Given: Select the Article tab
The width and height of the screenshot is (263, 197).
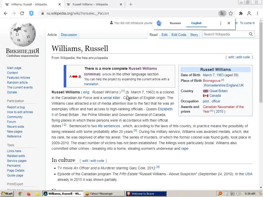Looking at the screenshot, I should click(x=52, y=35).
